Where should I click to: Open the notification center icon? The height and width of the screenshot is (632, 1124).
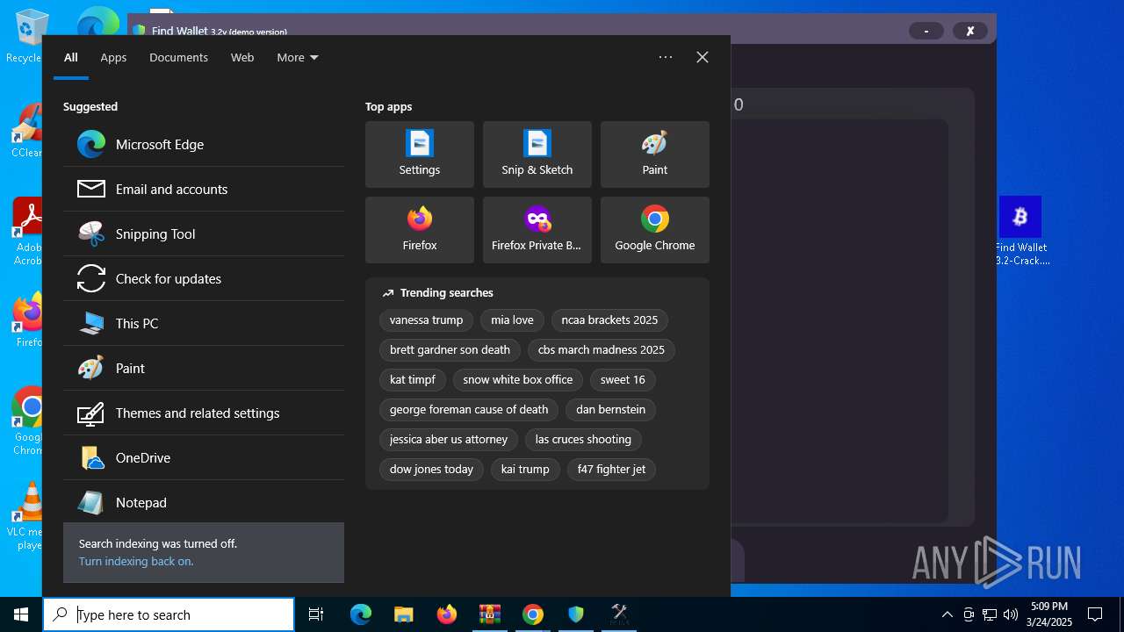(x=1095, y=614)
